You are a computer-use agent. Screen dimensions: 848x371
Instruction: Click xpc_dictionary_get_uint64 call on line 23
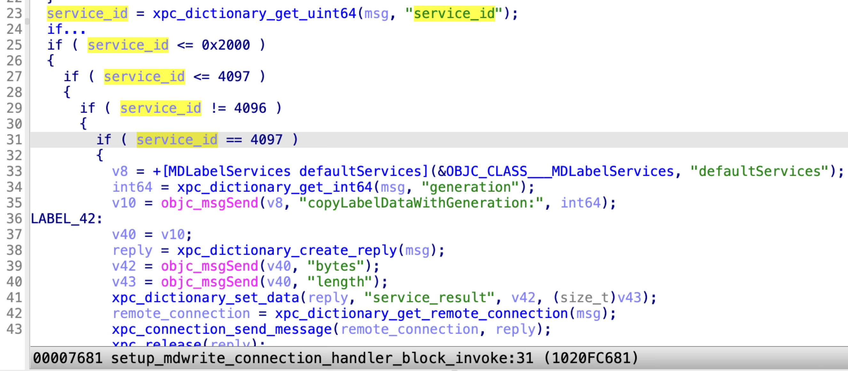(x=255, y=13)
